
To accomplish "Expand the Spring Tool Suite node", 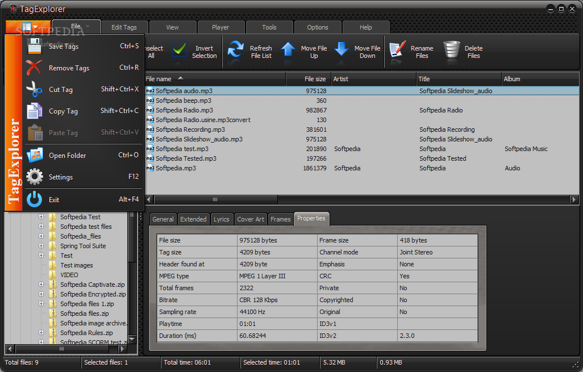I will [41, 246].
